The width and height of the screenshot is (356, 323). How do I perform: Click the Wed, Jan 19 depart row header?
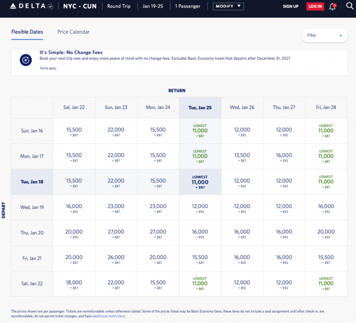tap(32, 207)
